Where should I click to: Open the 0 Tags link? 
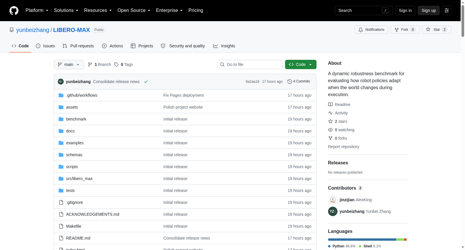[x=124, y=64]
